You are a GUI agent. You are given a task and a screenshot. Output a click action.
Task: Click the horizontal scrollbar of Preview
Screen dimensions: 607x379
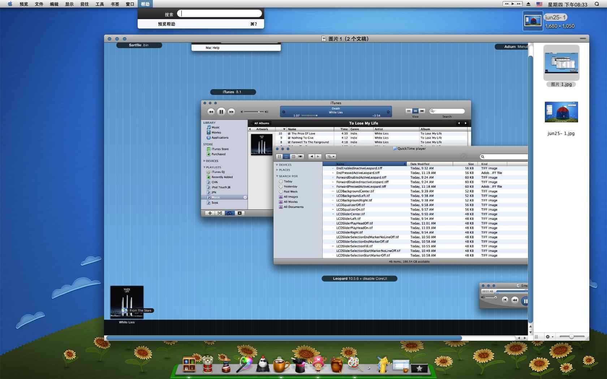point(284,338)
